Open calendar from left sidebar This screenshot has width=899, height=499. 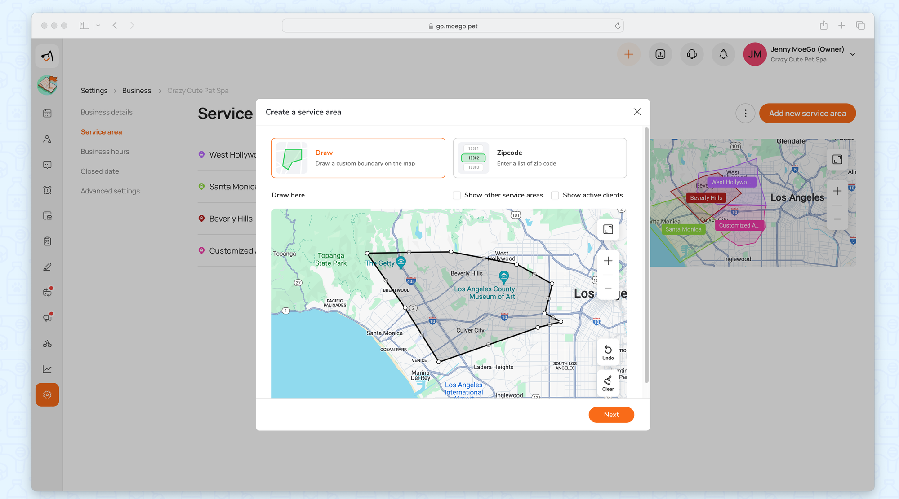(x=47, y=113)
